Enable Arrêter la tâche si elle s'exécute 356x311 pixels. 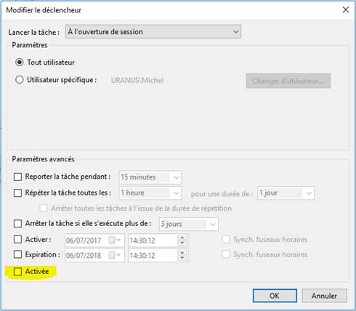coord(17,223)
